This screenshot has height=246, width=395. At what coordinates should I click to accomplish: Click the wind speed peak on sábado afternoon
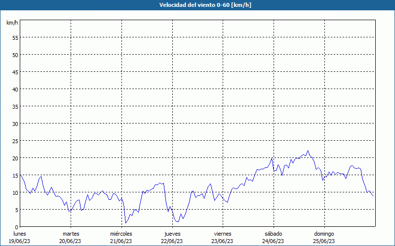pyautogui.click(x=308, y=151)
